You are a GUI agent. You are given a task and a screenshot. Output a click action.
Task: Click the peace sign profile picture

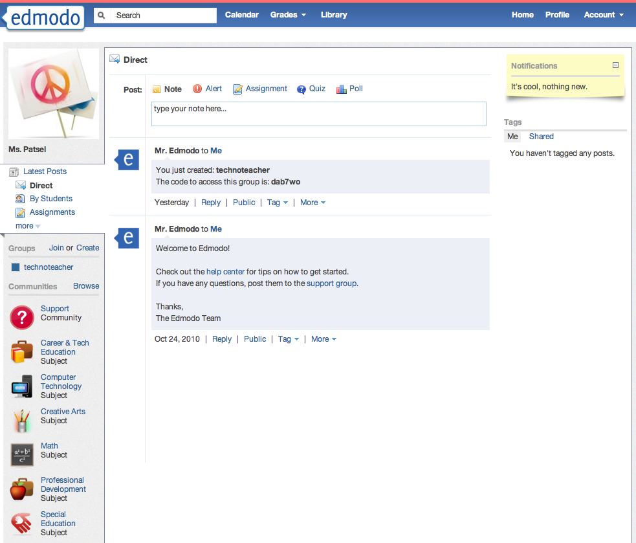pyautogui.click(x=54, y=94)
